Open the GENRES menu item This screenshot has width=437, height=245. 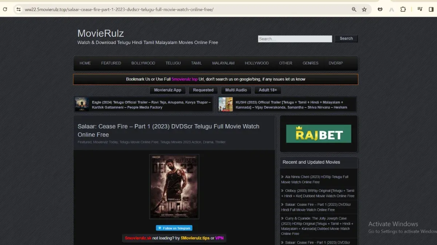310,63
